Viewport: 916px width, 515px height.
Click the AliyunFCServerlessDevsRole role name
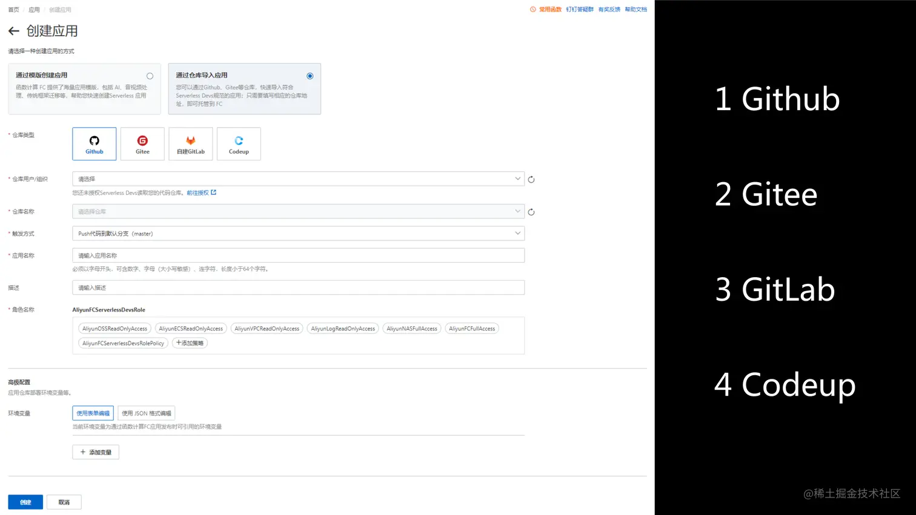coord(108,310)
